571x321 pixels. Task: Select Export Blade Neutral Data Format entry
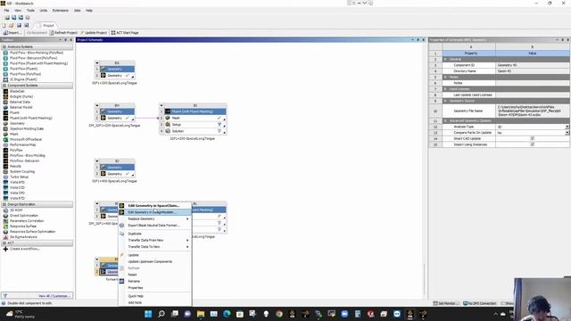pyautogui.click(x=153, y=226)
